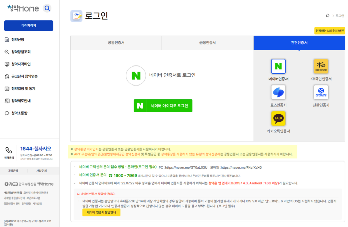Select 토스인증서 certificate icon
The height and width of the screenshot is (227, 348).
click(278, 92)
